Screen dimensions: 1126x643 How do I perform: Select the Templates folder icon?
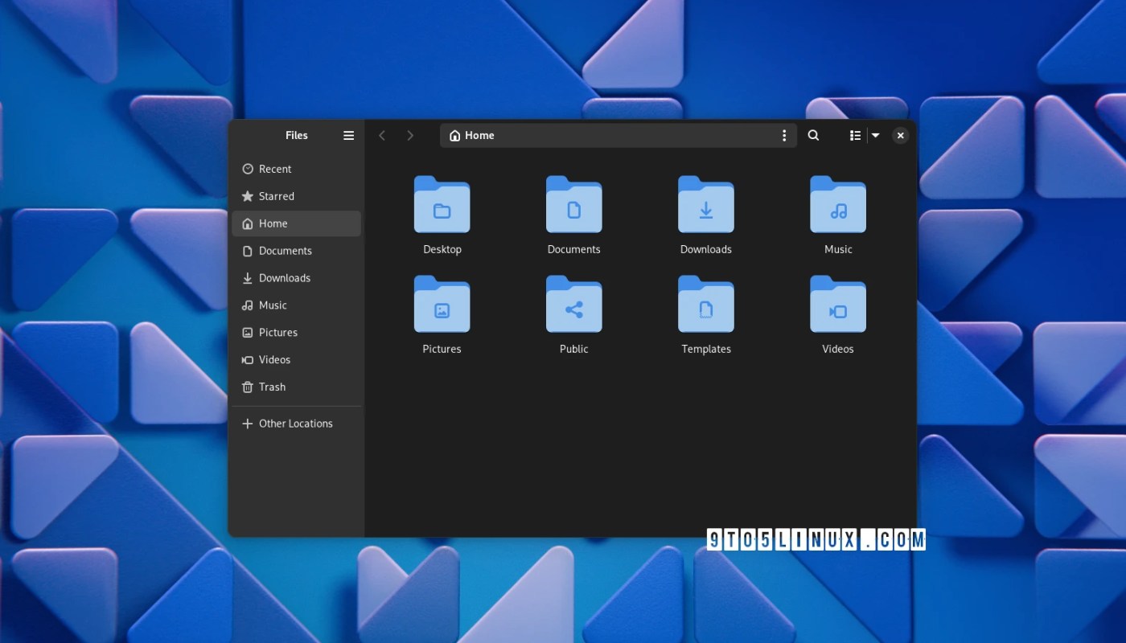point(706,305)
